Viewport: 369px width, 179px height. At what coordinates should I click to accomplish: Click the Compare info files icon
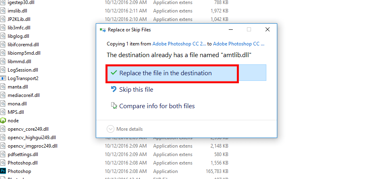pyautogui.click(x=114, y=106)
